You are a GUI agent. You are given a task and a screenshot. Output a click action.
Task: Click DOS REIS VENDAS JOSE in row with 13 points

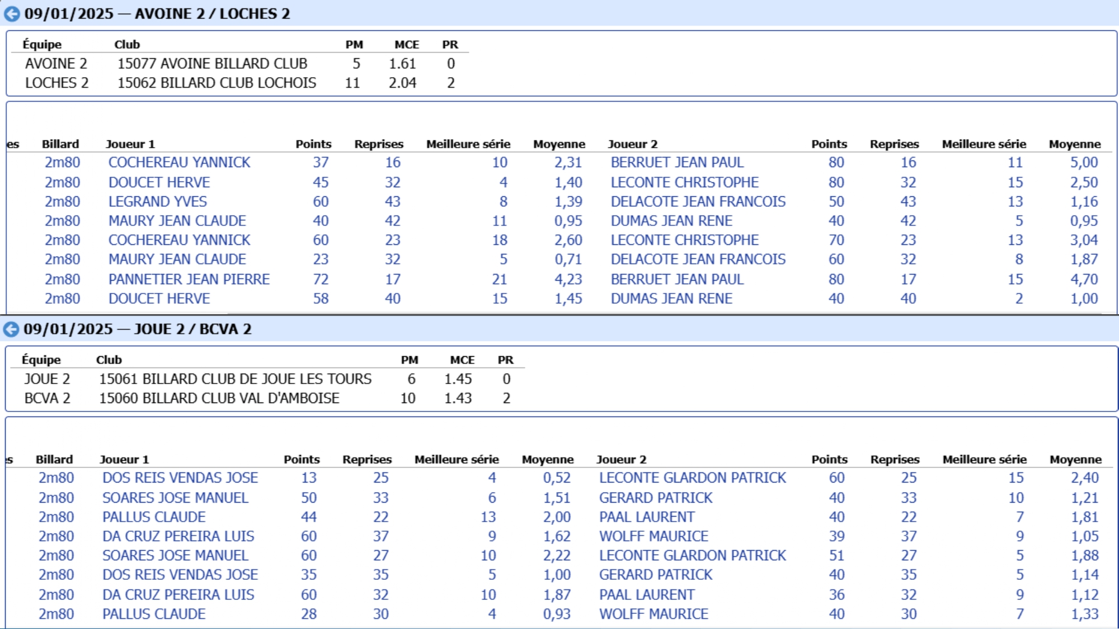[180, 478]
